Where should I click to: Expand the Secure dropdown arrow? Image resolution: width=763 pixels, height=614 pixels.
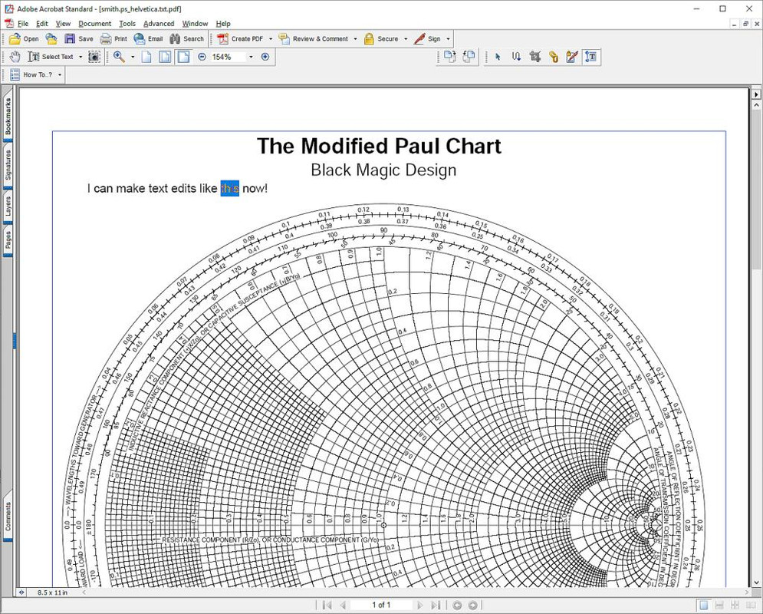[406, 39]
